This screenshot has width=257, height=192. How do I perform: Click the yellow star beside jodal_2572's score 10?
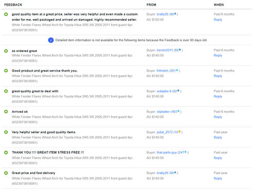click(x=179, y=132)
